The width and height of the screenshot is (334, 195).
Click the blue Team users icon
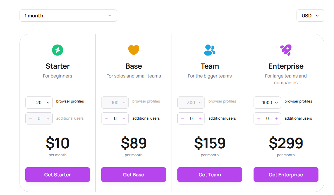pyautogui.click(x=210, y=50)
